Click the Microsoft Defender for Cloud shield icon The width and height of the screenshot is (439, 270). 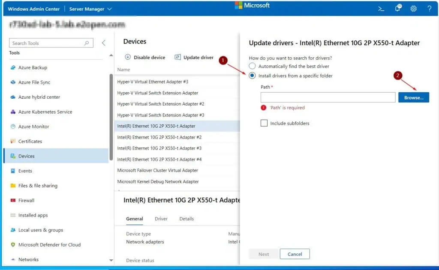13,245
